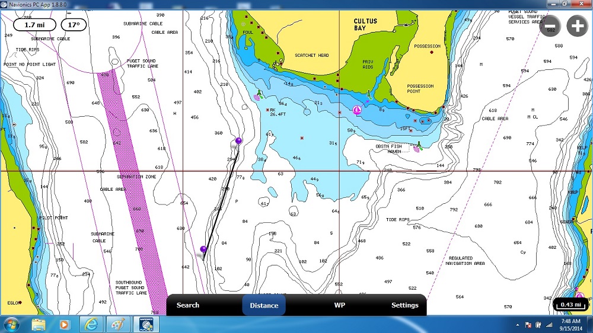Click the network signal tray icon
The width and height of the screenshot is (593, 333).
[549, 325]
